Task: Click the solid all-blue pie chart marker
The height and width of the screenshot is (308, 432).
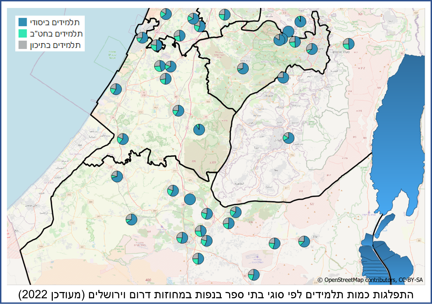Action: pyautogui.click(x=190, y=199)
